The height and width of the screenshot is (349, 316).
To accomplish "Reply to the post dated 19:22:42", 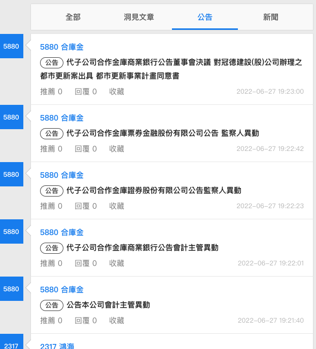I will [x=86, y=149].
